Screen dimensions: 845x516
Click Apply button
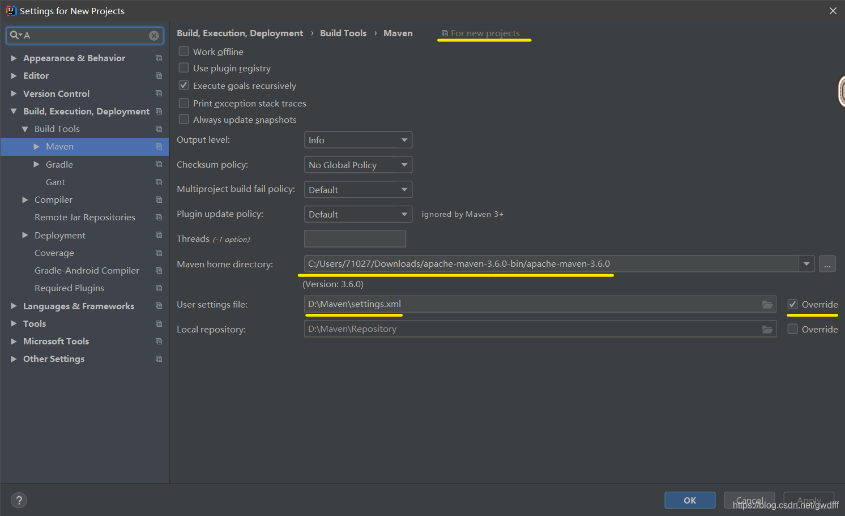click(809, 500)
